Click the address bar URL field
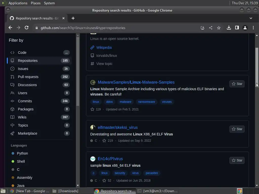 tap(116, 28)
